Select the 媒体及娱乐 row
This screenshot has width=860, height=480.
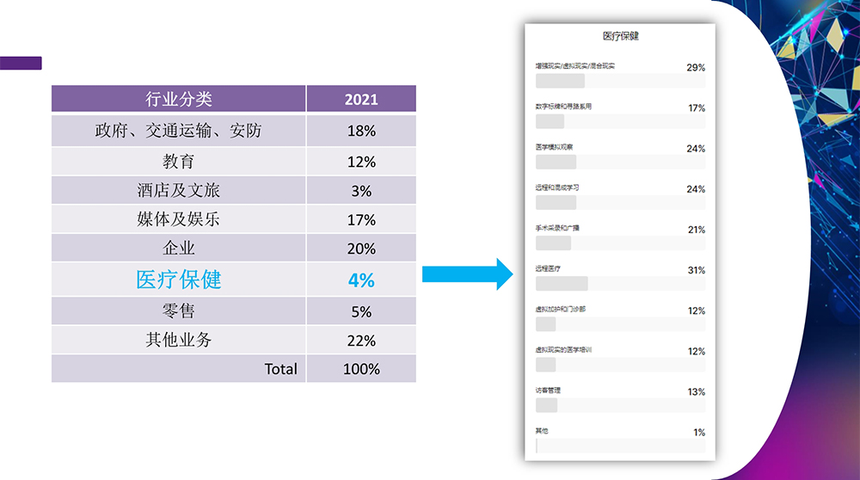178,219
